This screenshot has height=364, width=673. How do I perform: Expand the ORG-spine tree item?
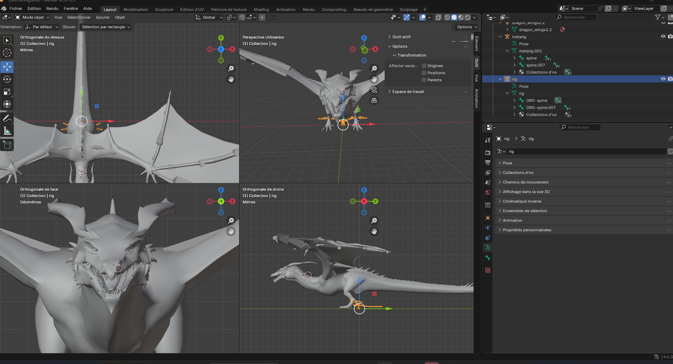pos(514,100)
